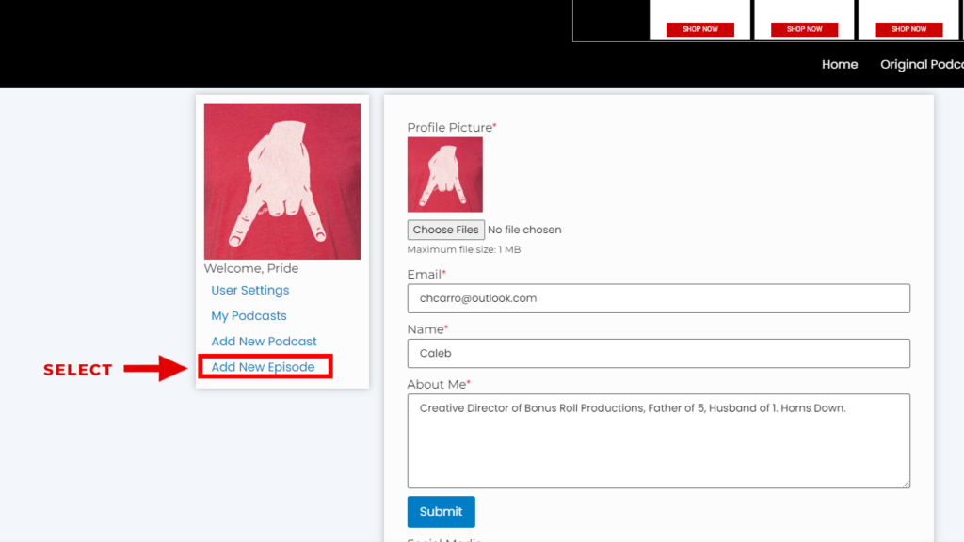The width and height of the screenshot is (964, 542).
Task: Click the first SHOP NOW button
Action: click(700, 29)
